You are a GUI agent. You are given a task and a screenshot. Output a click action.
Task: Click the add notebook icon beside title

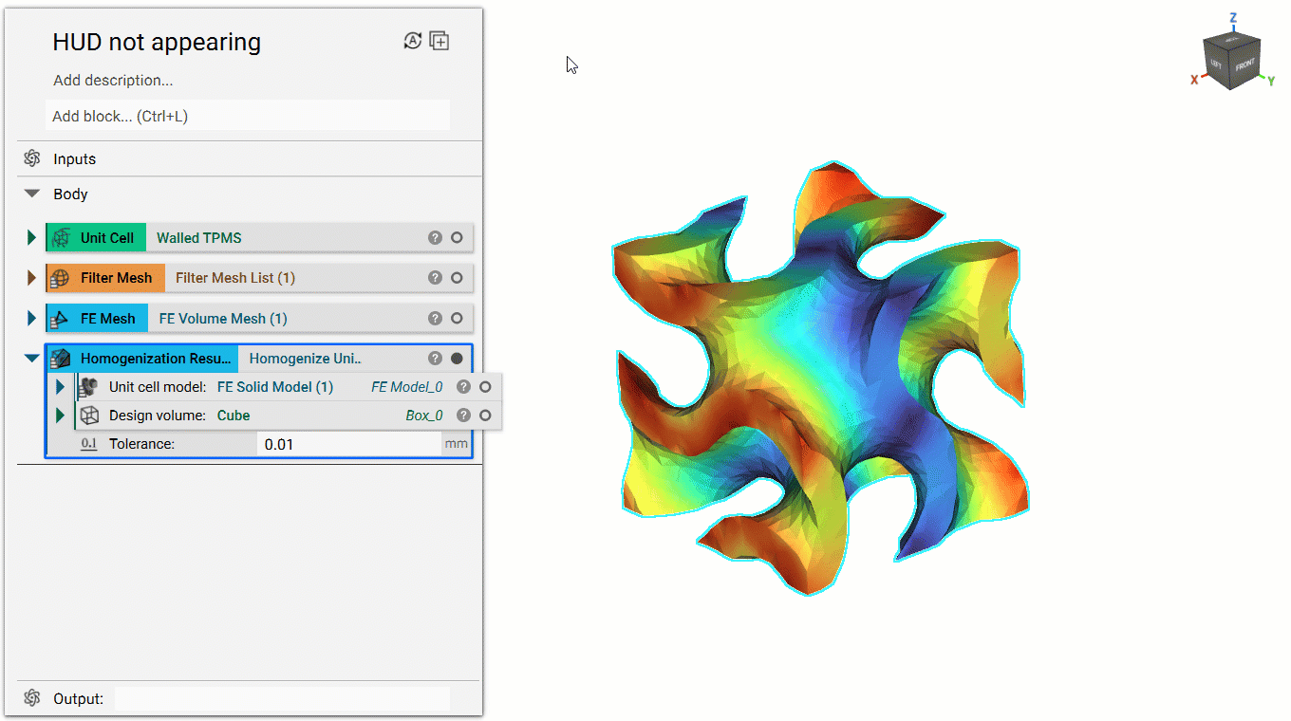click(x=440, y=41)
